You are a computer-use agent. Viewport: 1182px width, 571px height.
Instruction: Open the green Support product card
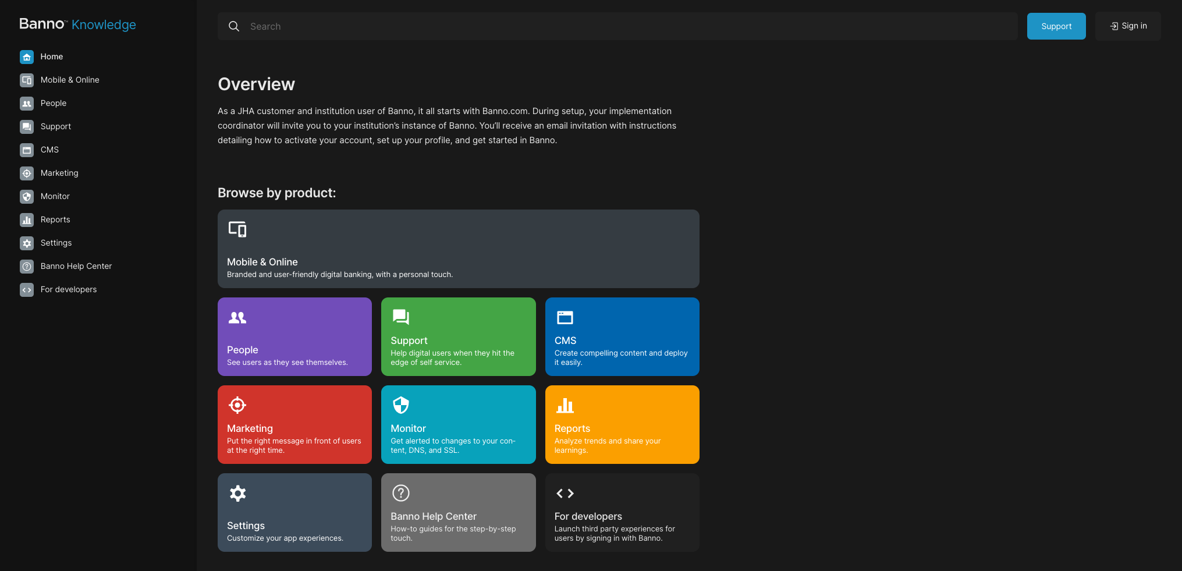click(x=458, y=336)
